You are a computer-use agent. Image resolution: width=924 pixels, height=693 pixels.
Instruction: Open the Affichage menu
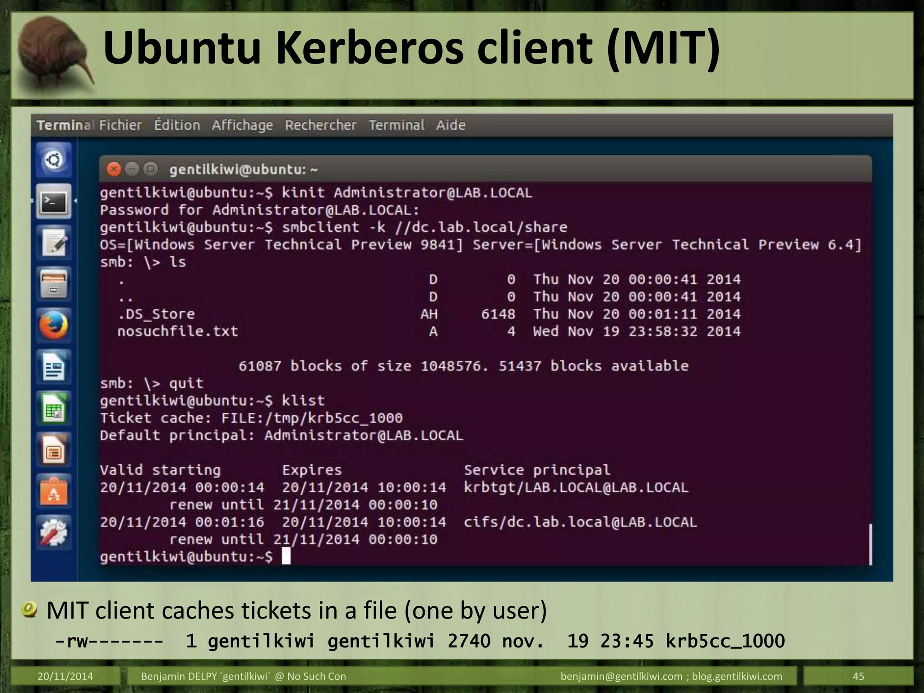(x=242, y=125)
